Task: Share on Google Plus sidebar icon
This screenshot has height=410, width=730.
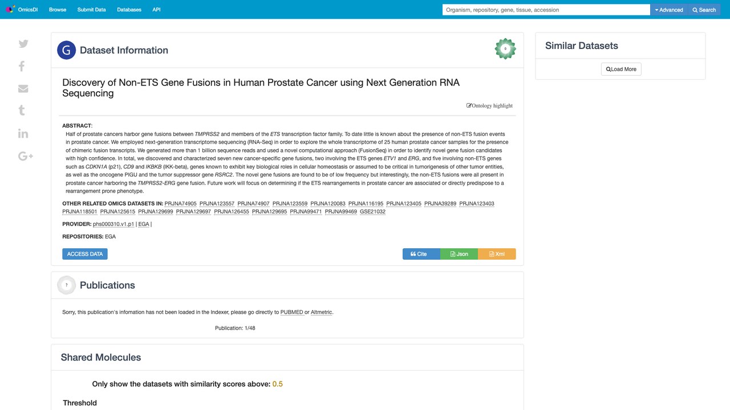Action: pos(26,156)
